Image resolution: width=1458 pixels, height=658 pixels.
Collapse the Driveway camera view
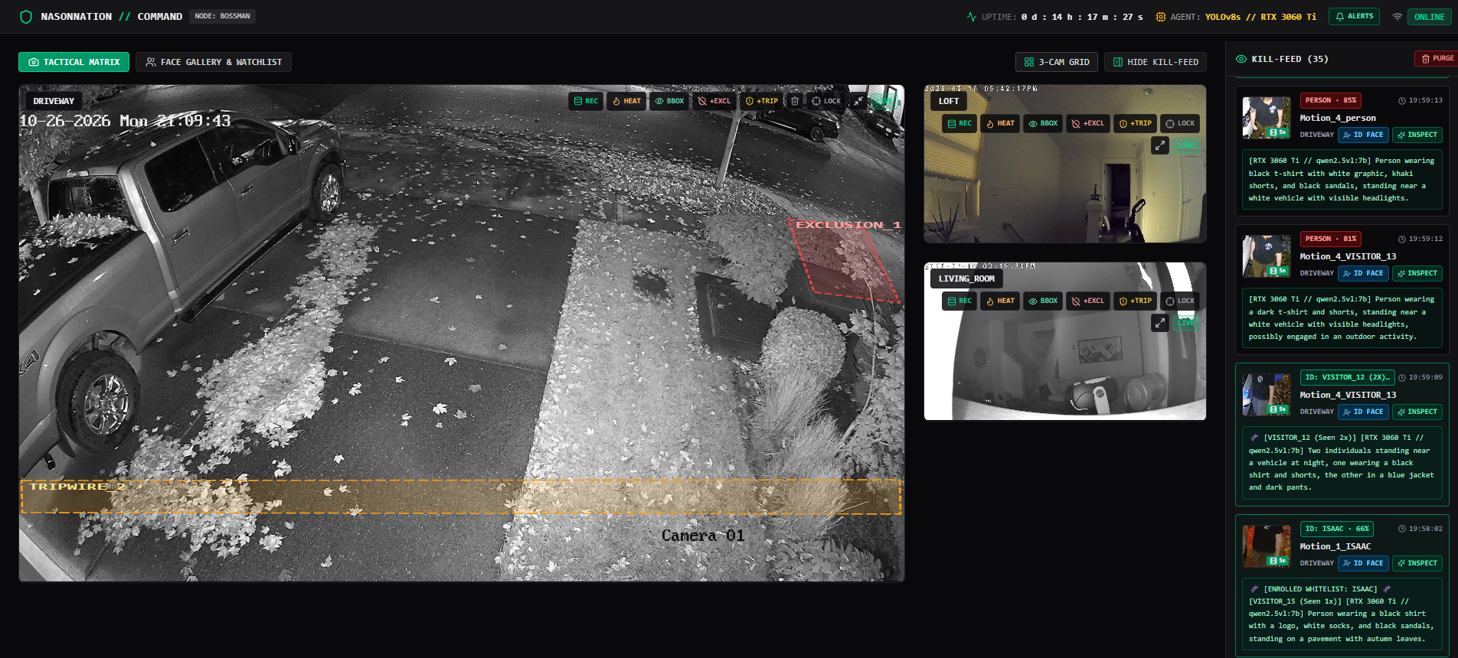[859, 101]
